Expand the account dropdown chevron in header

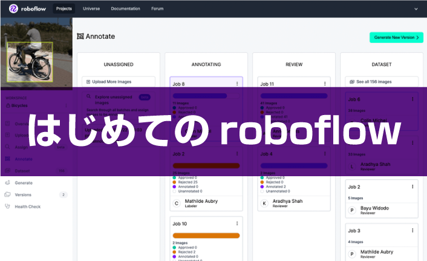pyautogui.click(x=416, y=9)
